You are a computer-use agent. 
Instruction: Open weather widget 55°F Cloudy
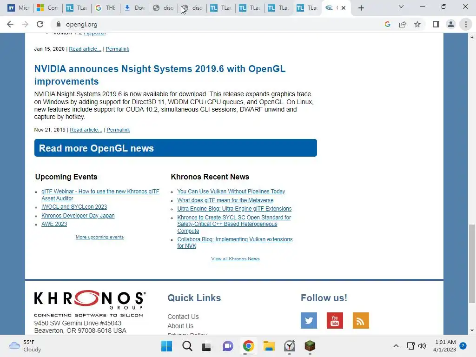pos(25,346)
